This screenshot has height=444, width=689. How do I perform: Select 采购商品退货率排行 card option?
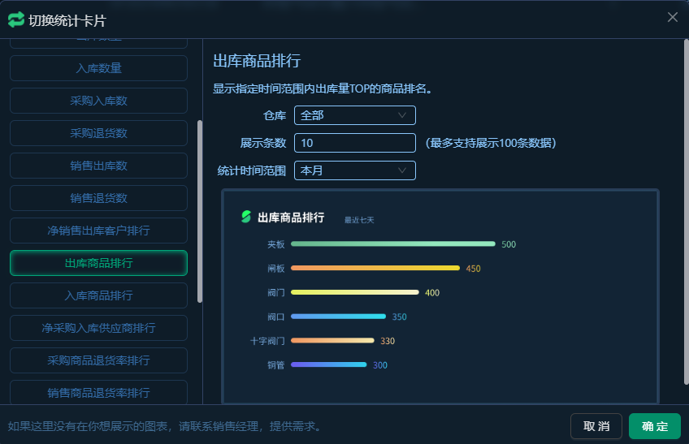(98, 360)
